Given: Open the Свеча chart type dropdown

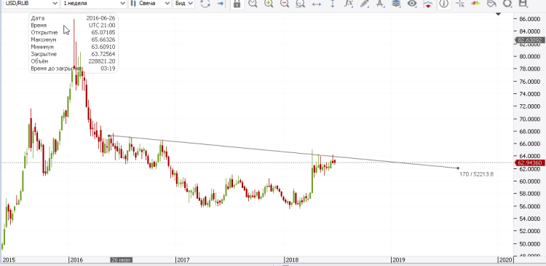Looking at the screenshot, I should click(150, 3).
